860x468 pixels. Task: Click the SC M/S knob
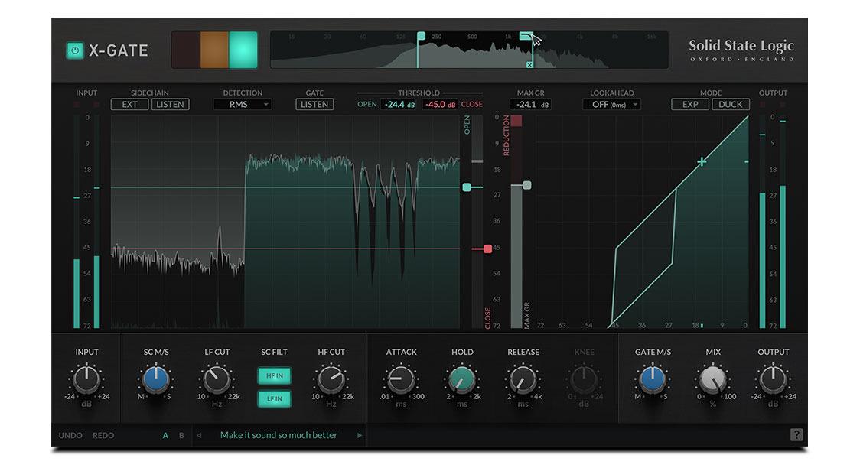pyautogui.click(x=156, y=379)
